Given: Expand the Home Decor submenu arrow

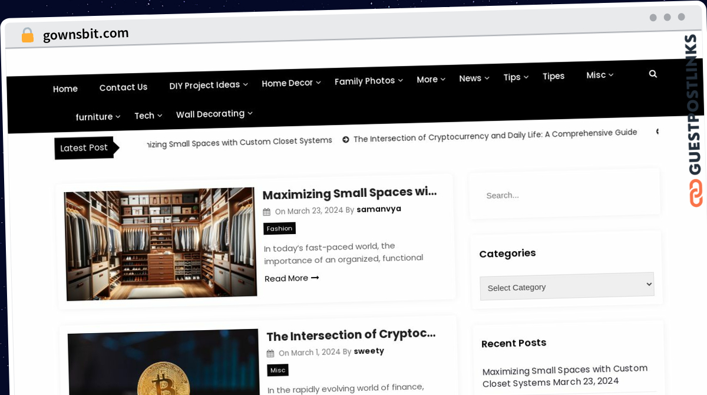Looking at the screenshot, I should 318,83.
